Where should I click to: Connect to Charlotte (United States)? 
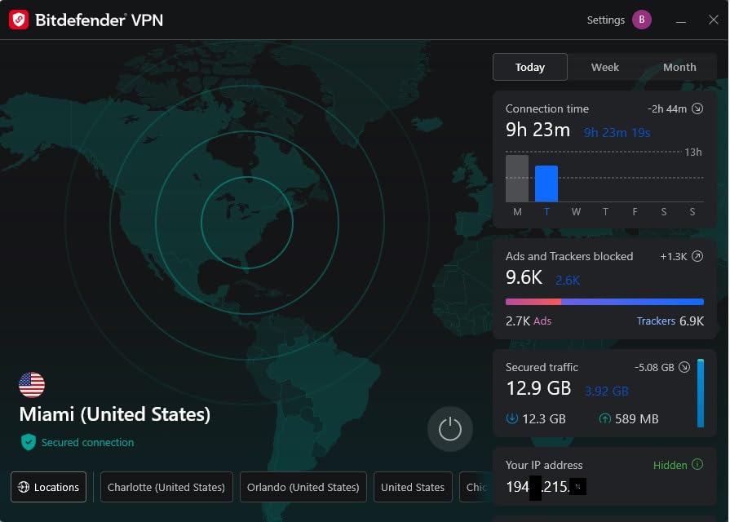click(166, 487)
